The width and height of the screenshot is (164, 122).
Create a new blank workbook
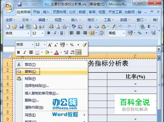[x=8, y=27]
